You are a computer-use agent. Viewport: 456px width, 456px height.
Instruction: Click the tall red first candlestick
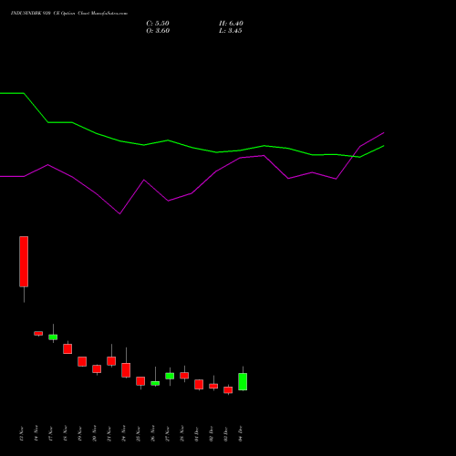click(x=24, y=262)
